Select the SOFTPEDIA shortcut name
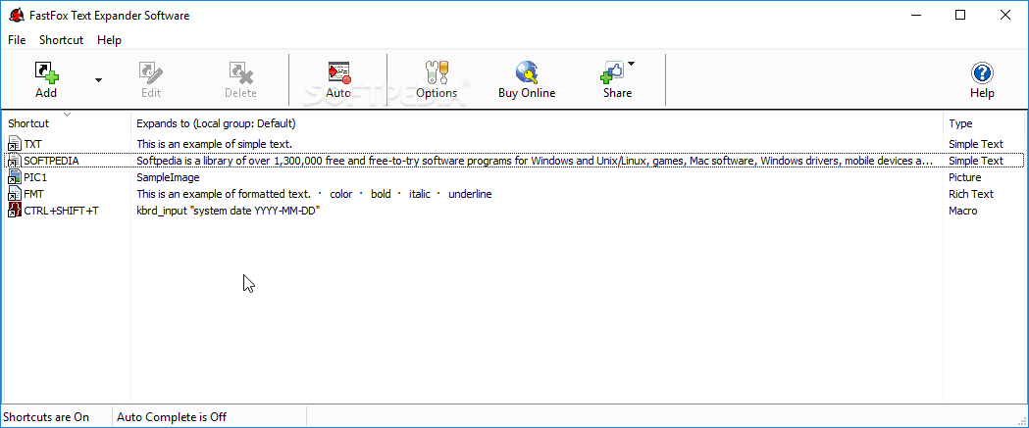This screenshot has width=1029, height=428. pos(51,161)
